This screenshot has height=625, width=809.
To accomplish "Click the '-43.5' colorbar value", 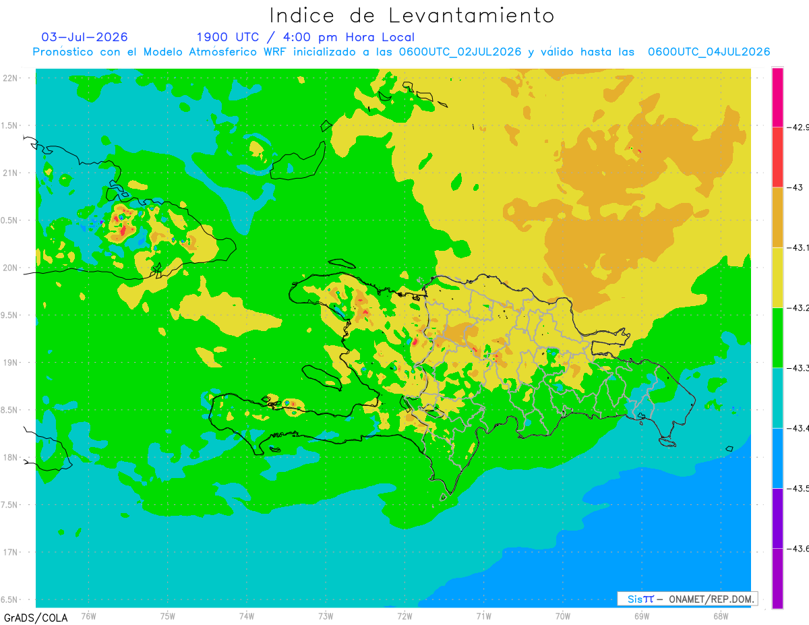I will pyautogui.click(x=798, y=488).
